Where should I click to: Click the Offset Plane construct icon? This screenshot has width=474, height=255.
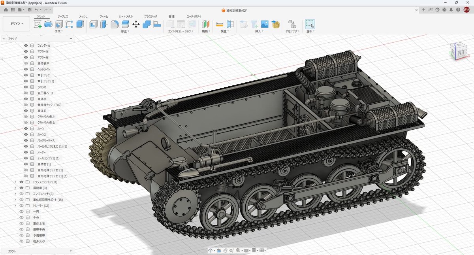[206, 25]
